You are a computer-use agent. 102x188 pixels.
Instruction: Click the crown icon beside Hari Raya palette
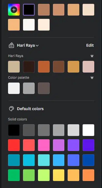[x=92, y=56]
